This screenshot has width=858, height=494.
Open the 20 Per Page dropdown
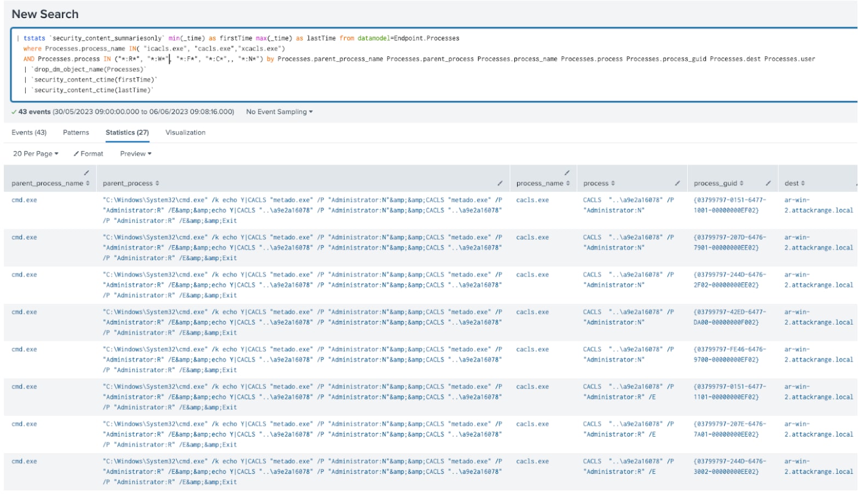[x=36, y=154]
